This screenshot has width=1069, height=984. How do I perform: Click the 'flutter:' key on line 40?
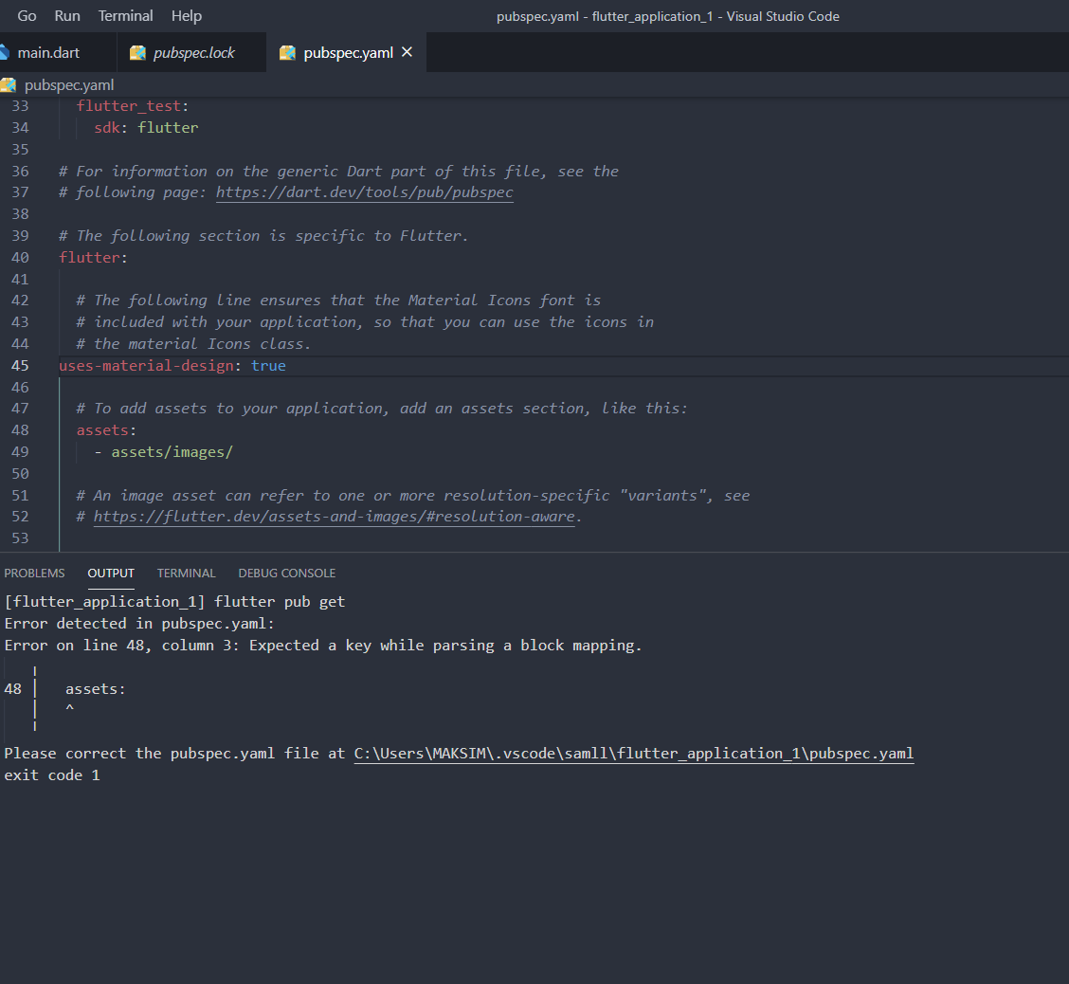pos(94,258)
